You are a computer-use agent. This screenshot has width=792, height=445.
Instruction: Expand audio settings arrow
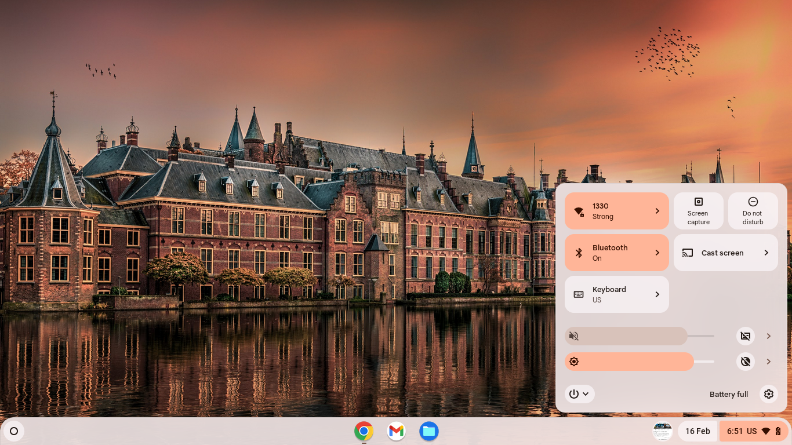click(x=769, y=336)
